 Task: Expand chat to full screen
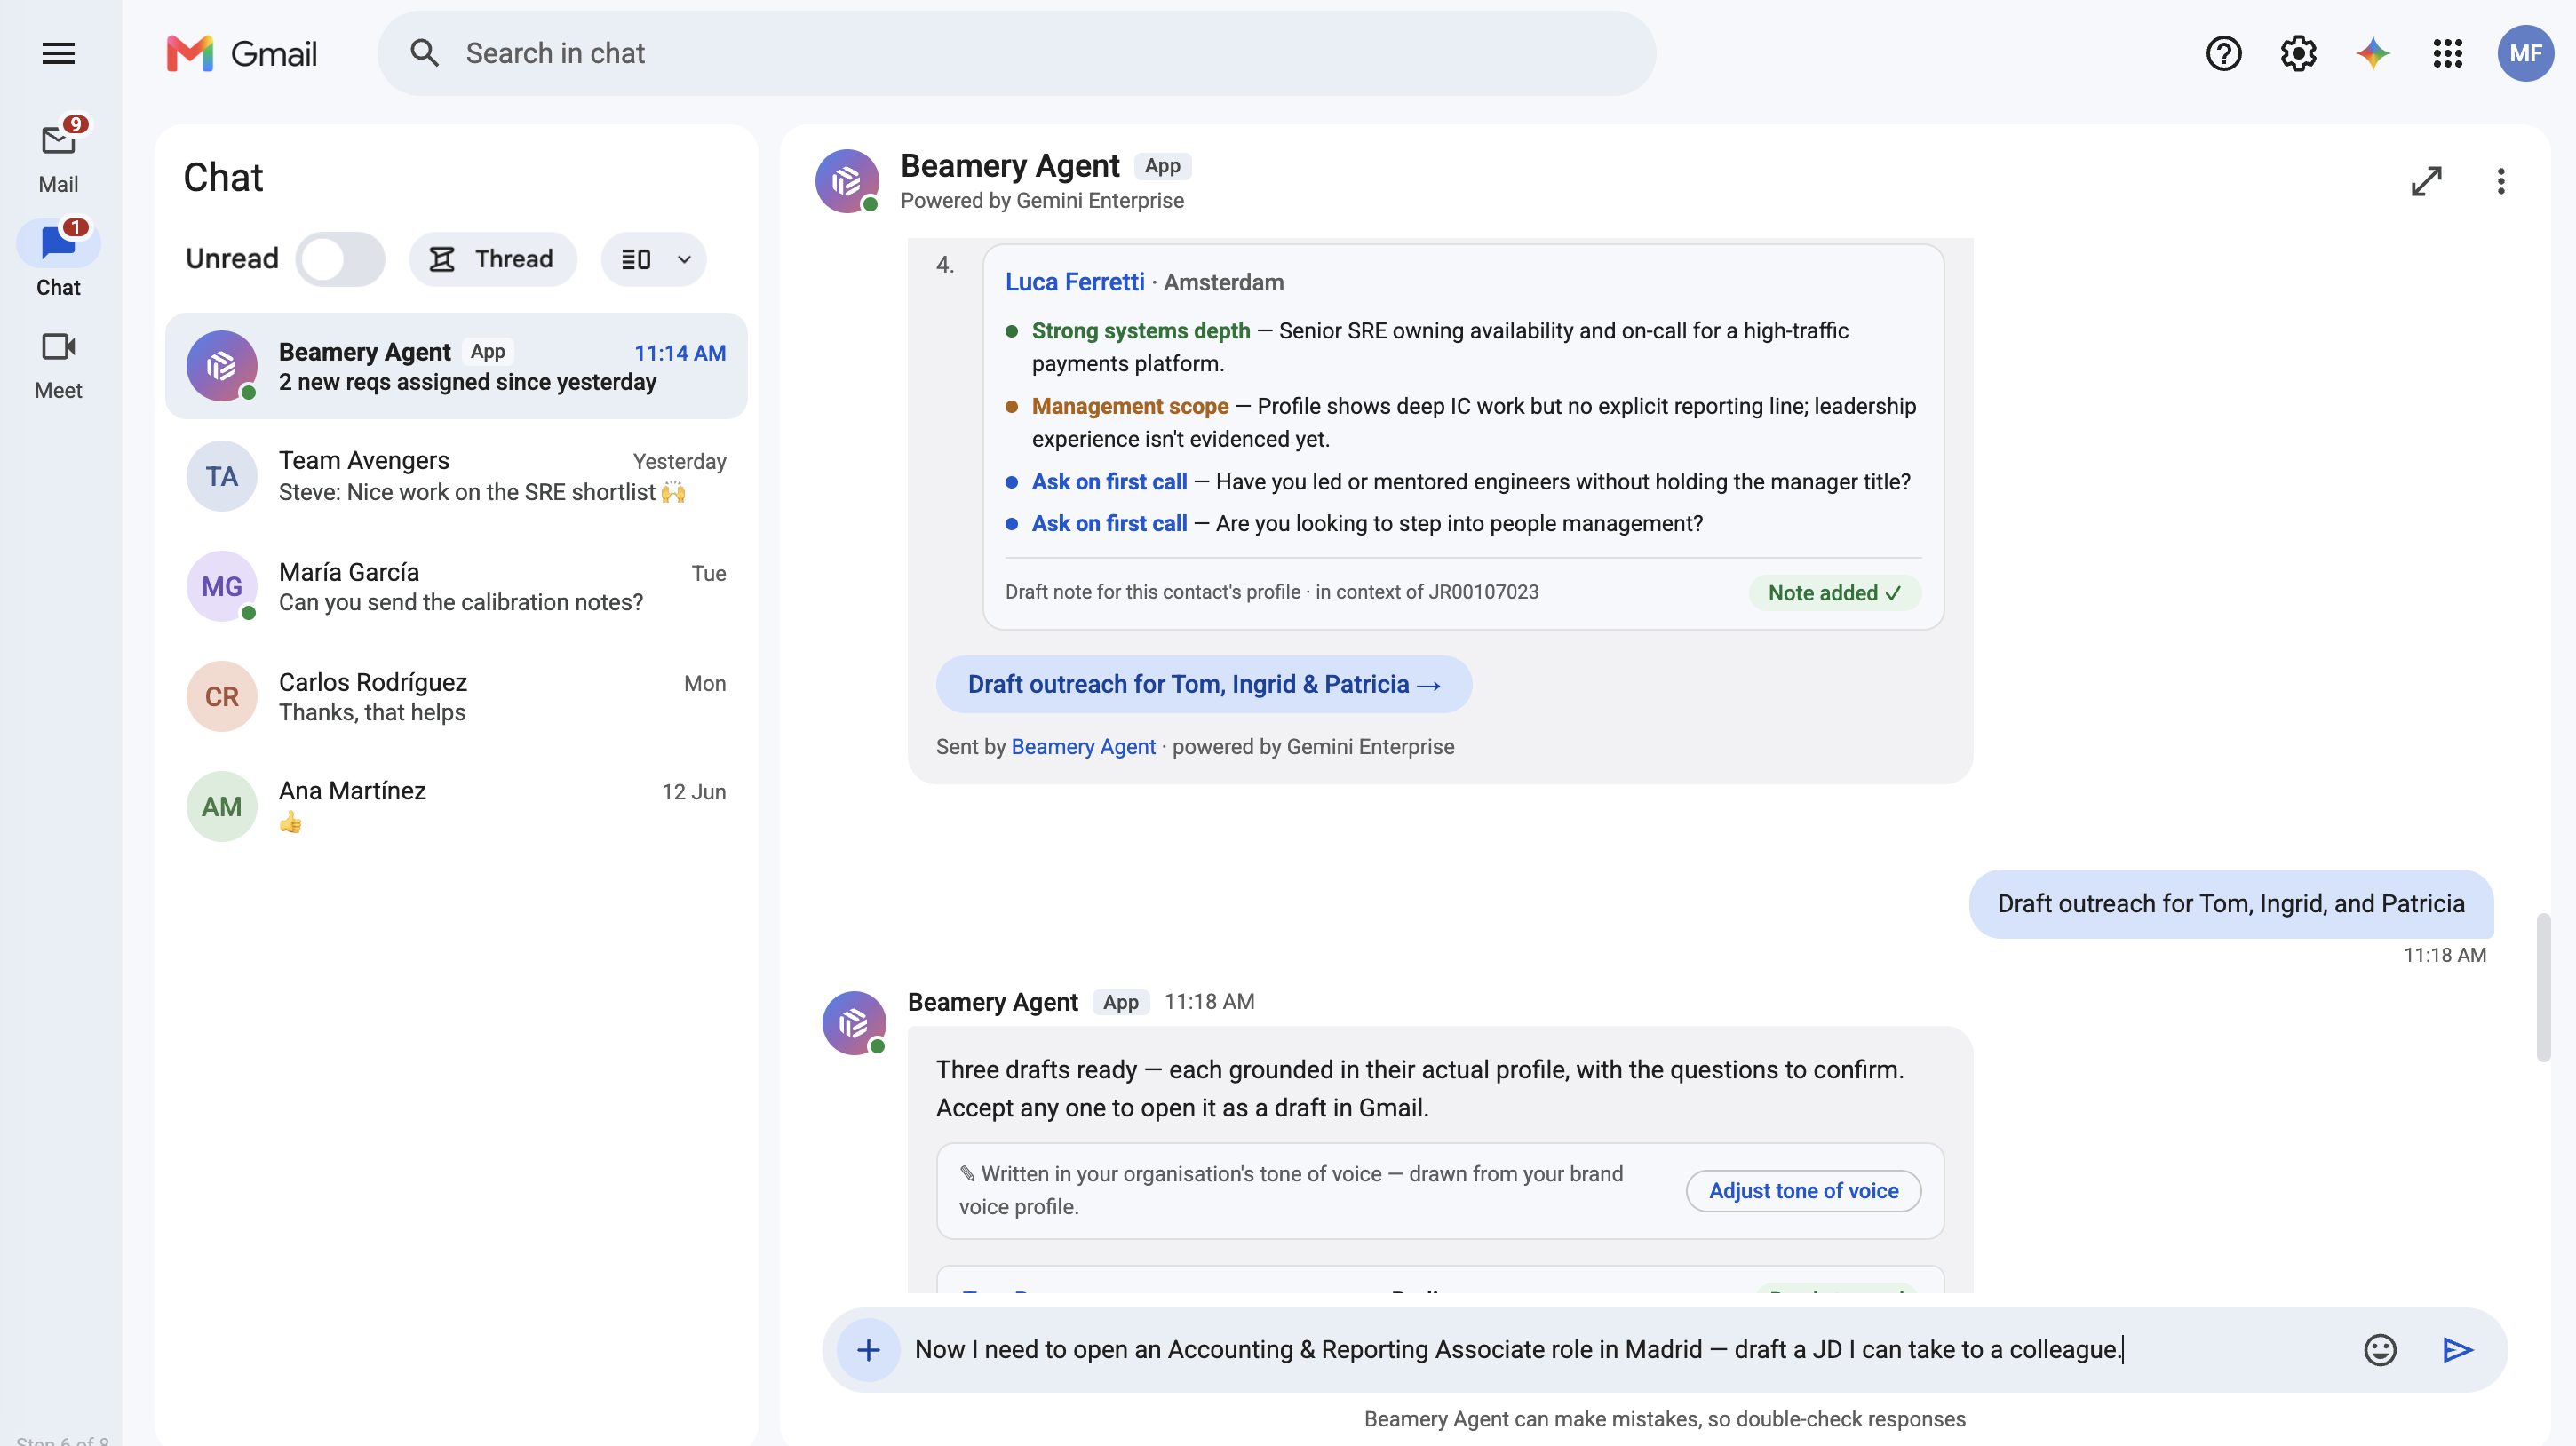[x=2426, y=181]
